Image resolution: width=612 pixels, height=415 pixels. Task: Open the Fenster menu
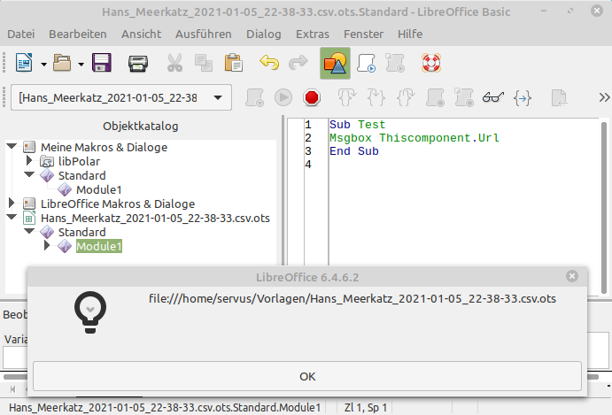[363, 34]
